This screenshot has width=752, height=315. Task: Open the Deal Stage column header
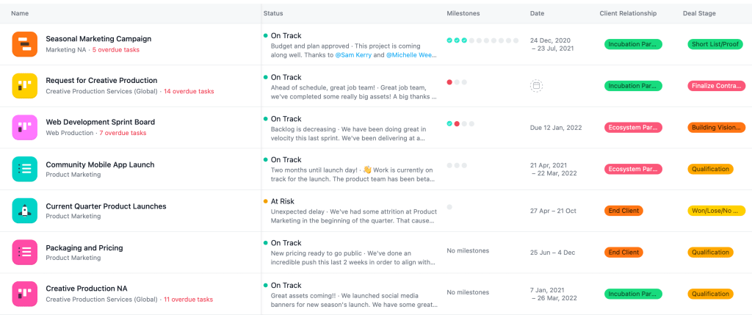pos(698,13)
